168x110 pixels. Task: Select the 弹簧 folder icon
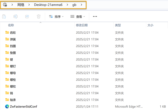7,39
